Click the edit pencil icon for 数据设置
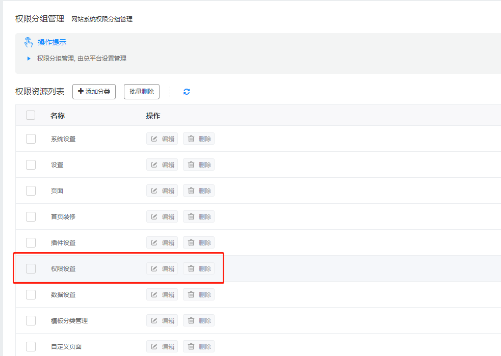 coord(154,294)
